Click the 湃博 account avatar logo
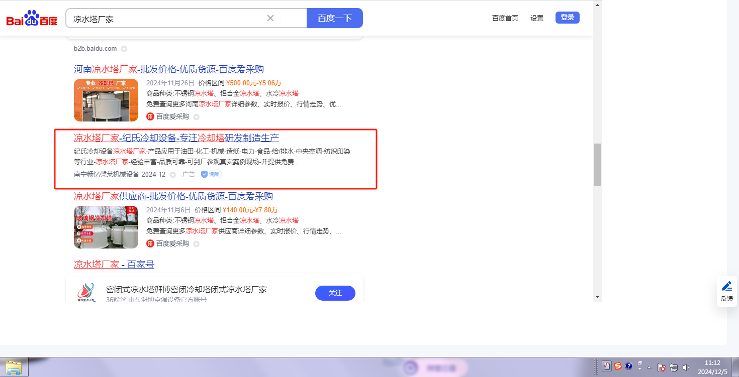Image resolution: width=739 pixels, height=377 pixels. pyautogui.click(x=85, y=292)
